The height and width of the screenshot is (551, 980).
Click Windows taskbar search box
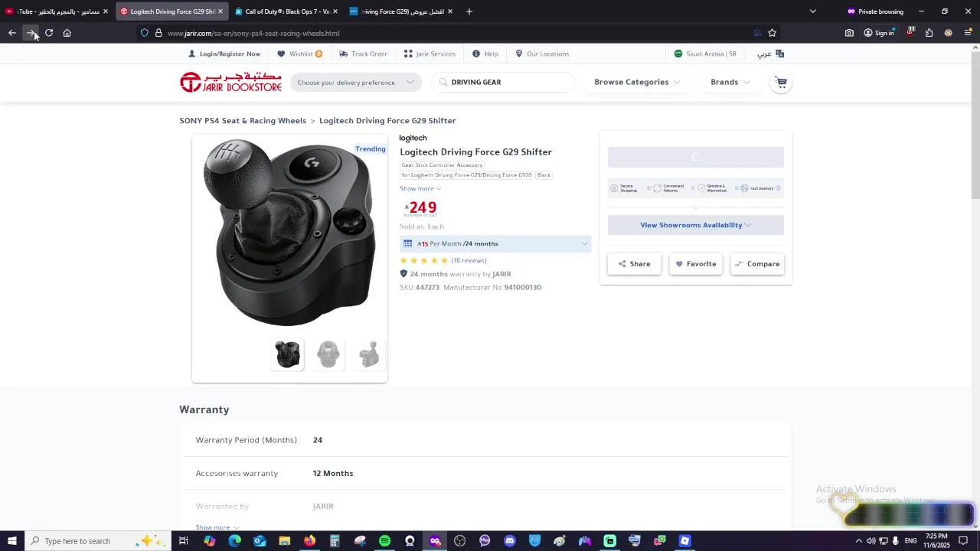point(98,541)
